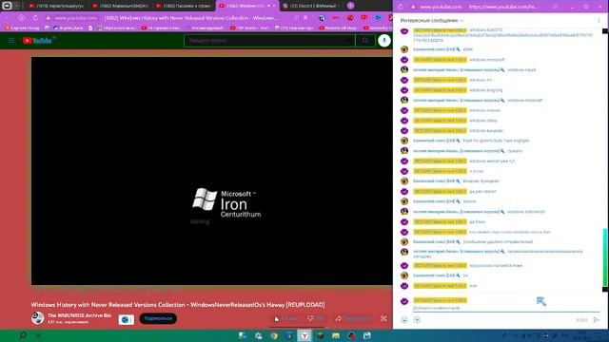609x342 pixels.
Task: Click the chat message input field
Action: click(505, 308)
